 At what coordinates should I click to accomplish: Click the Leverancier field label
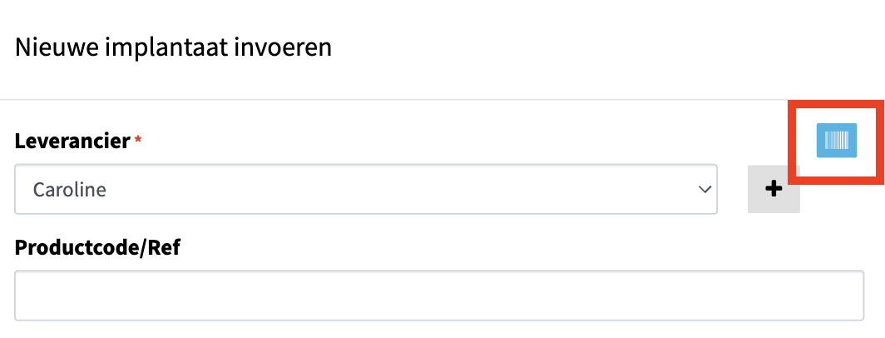point(73,141)
